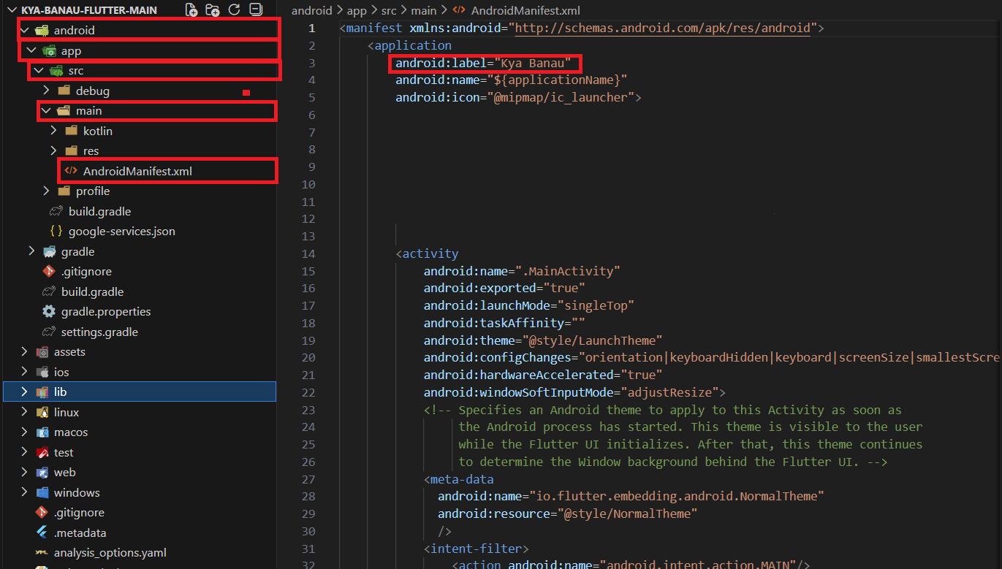
Task: Expand the debug folder
Action: pos(92,91)
